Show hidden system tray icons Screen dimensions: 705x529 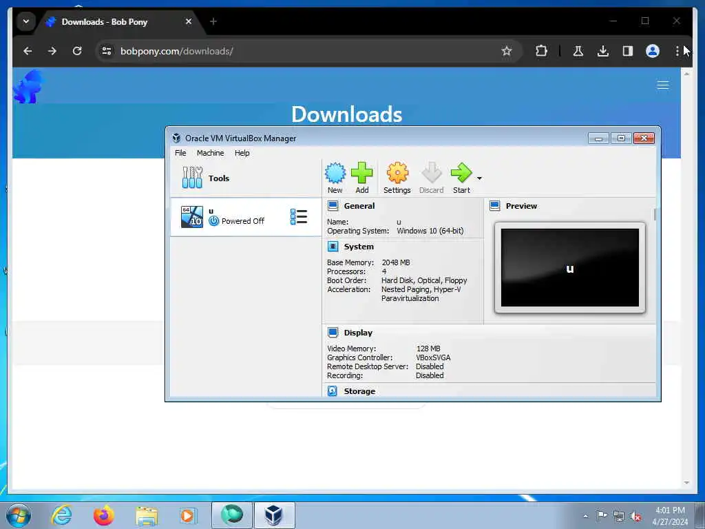(585, 516)
